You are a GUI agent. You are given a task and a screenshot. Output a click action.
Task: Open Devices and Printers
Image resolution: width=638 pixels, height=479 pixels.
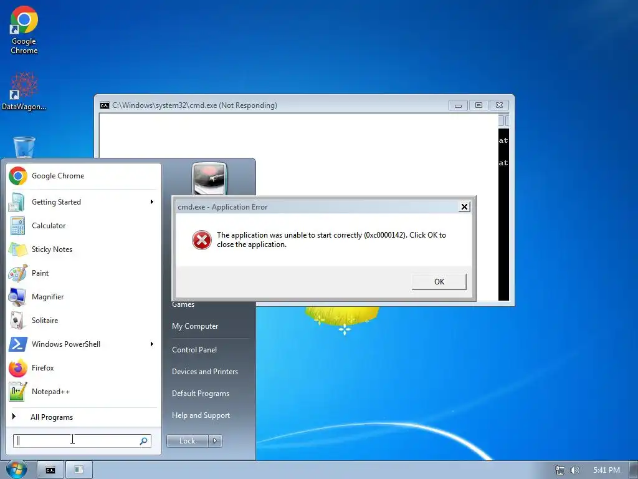pos(204,372)
